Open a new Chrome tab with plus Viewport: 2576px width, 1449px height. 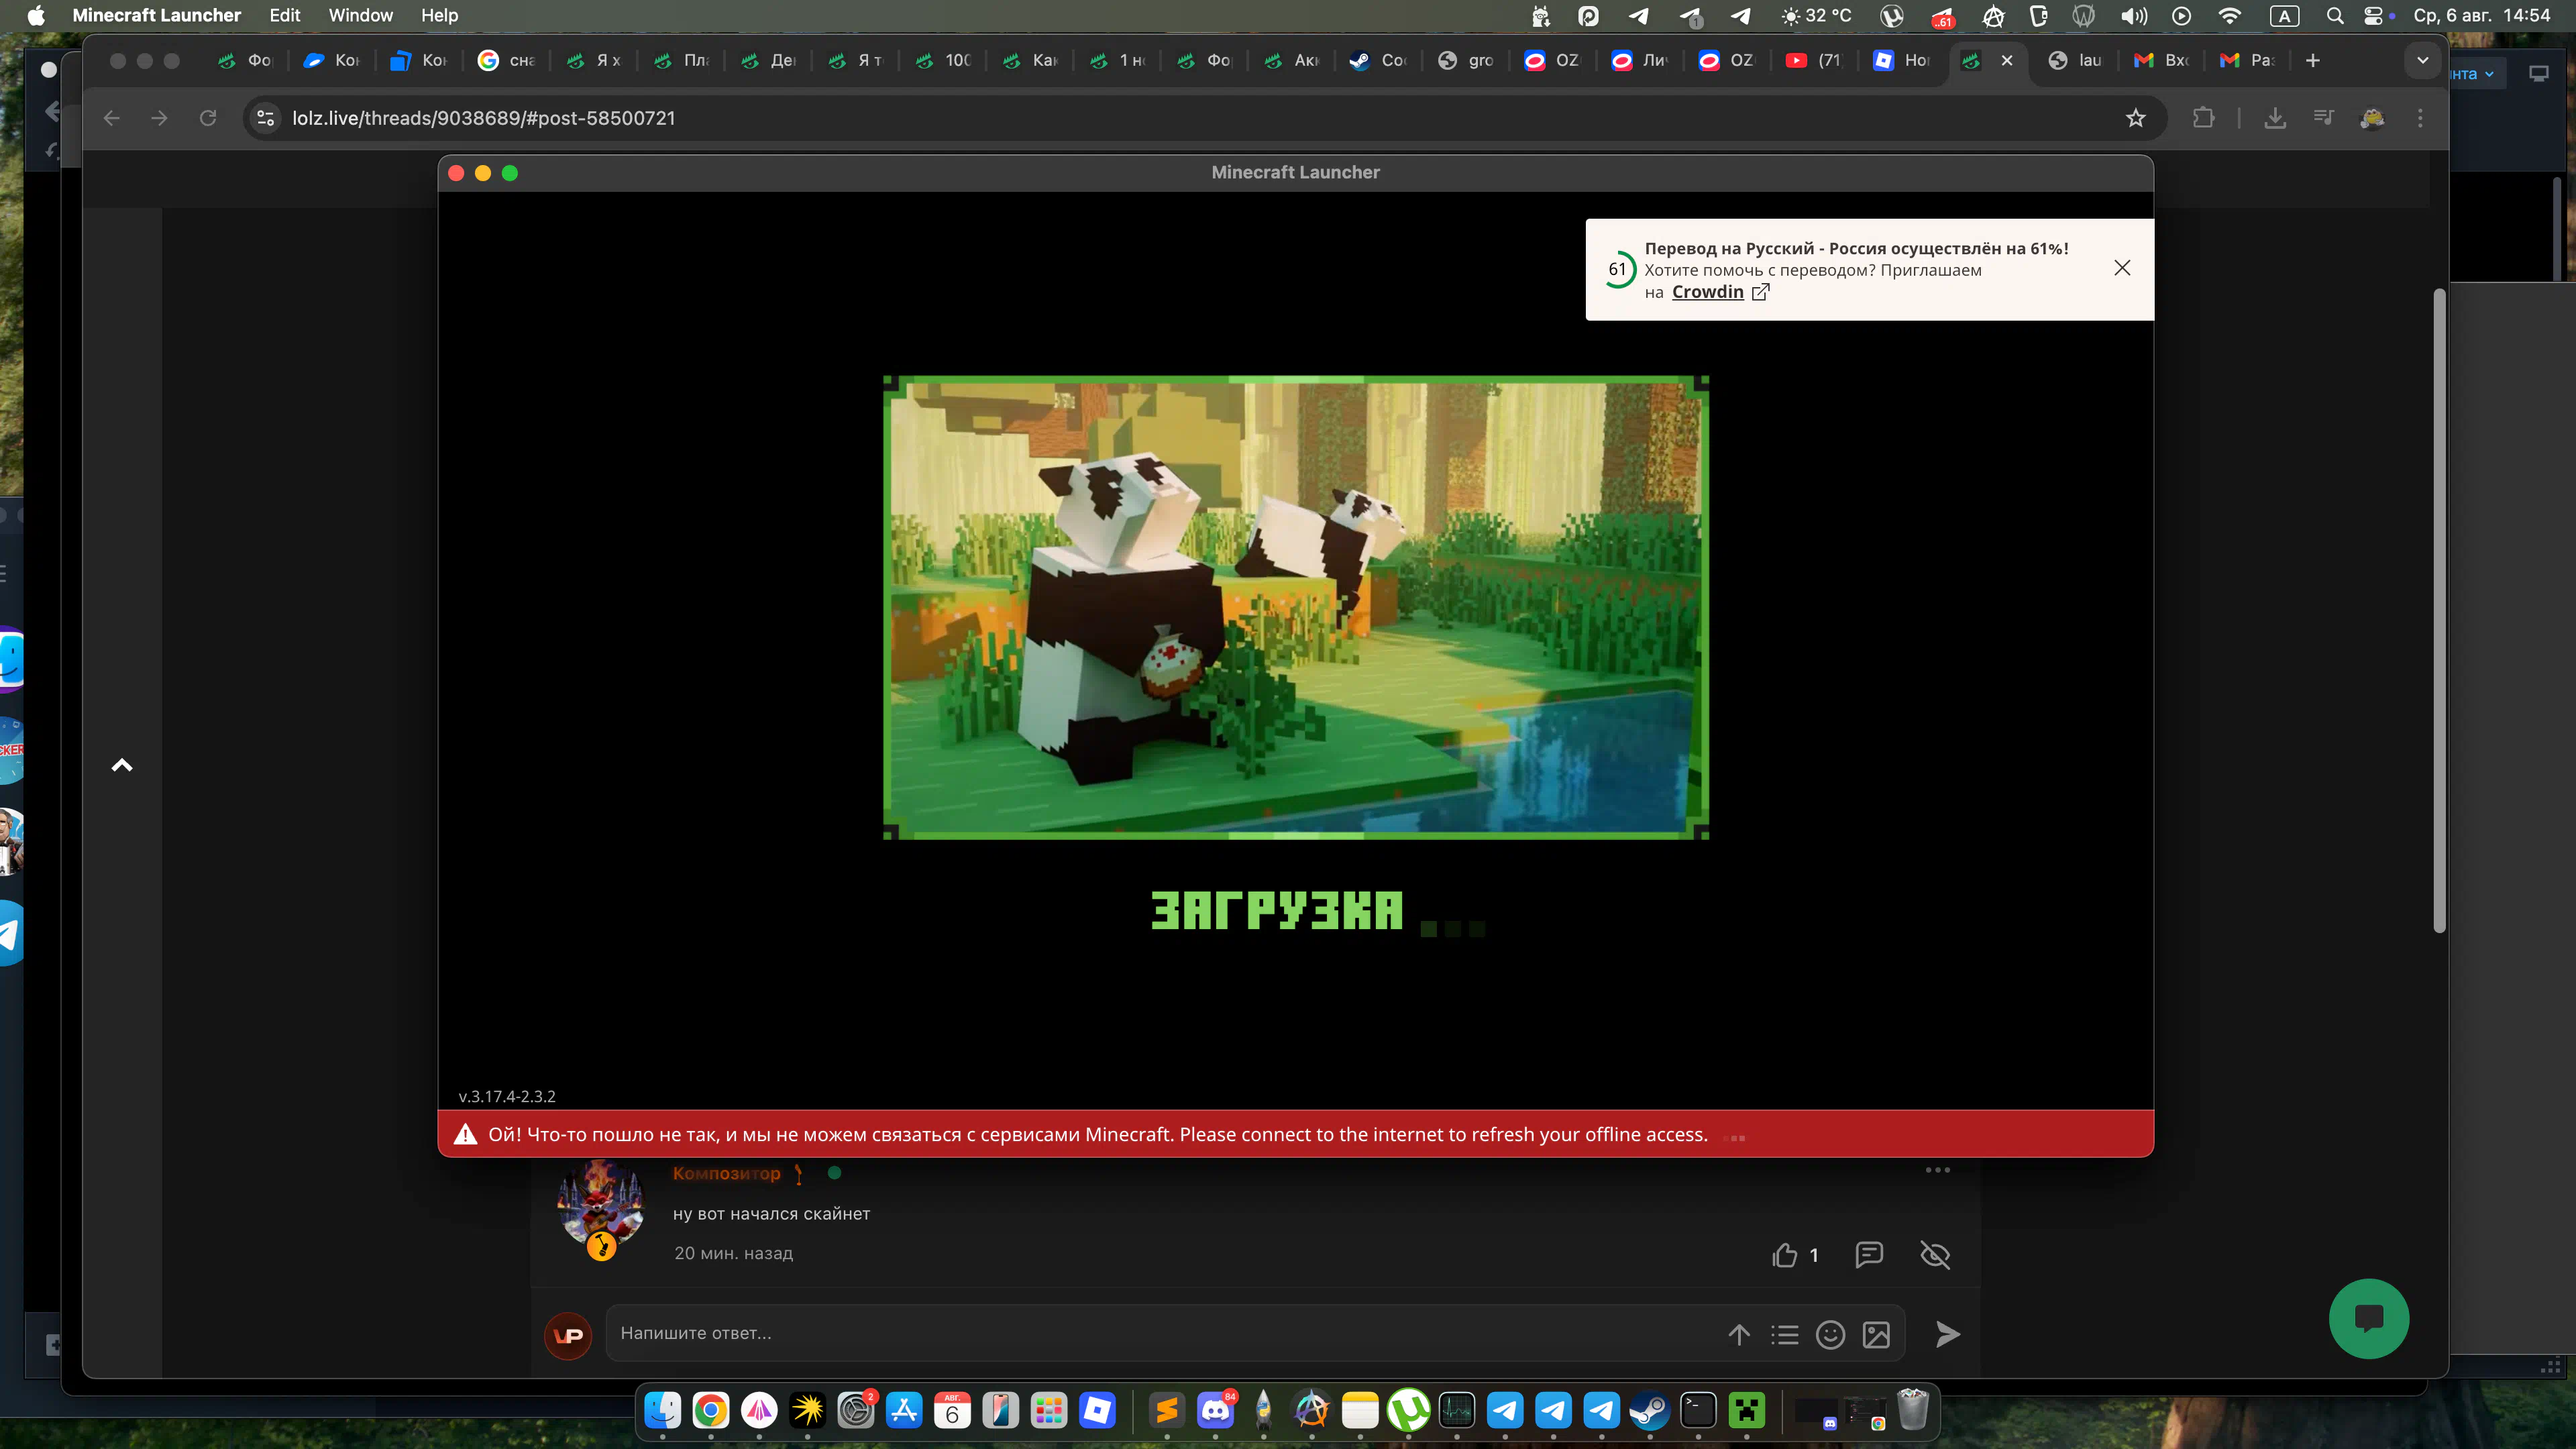(x=2313, y=60)
